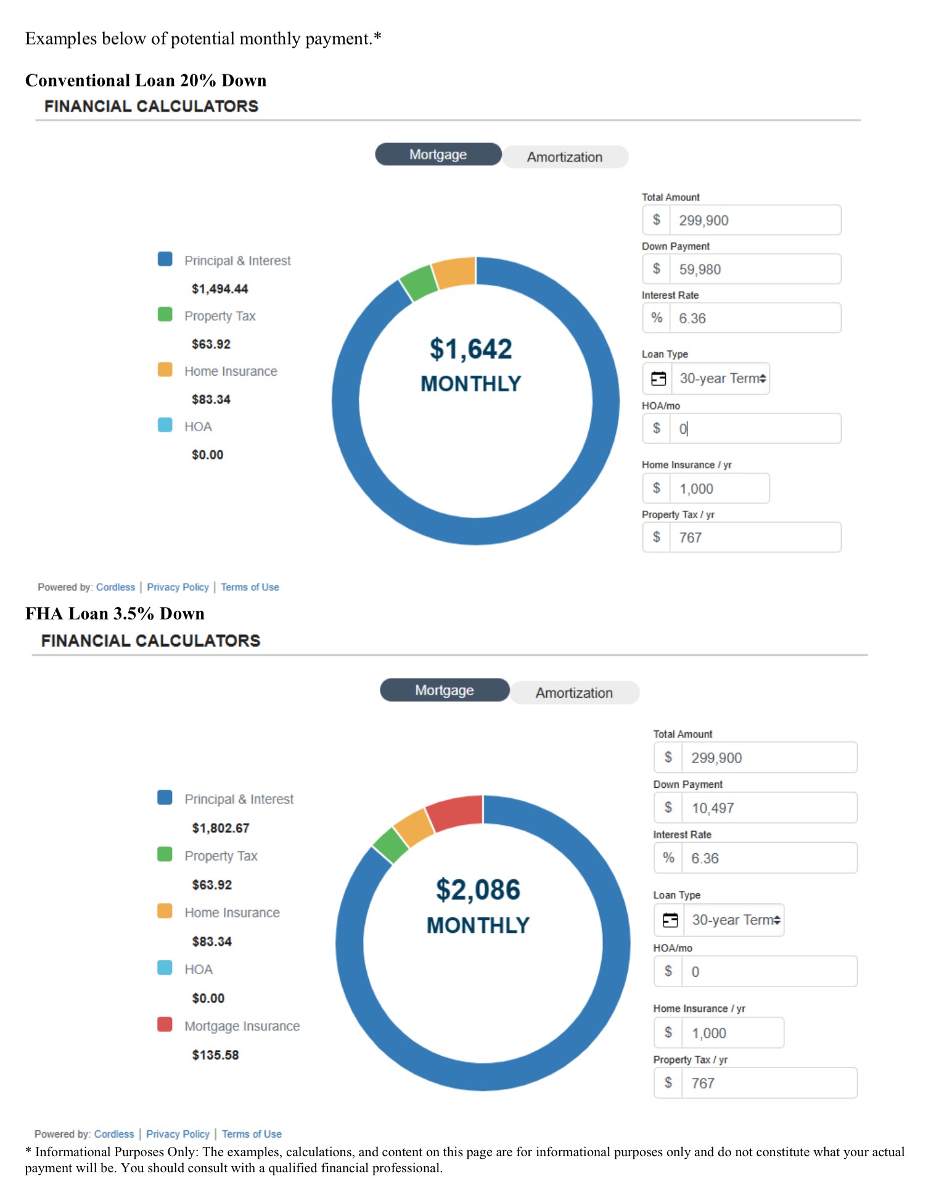Click the percent icon of the FHA Interest Rate
This screenshot has height=1200, width=931.
point(668,858)
